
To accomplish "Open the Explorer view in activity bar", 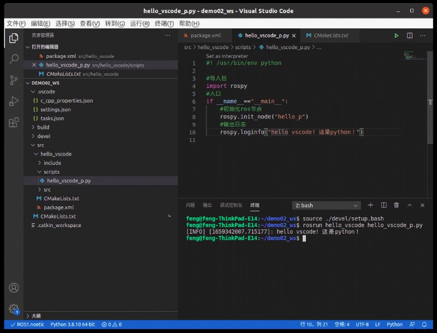I will click(x=14, y=38).
